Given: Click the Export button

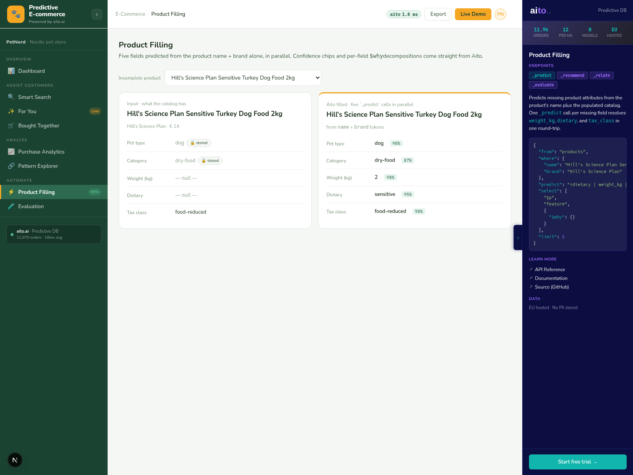Looking at the screenshot, I should coord(438,14).
